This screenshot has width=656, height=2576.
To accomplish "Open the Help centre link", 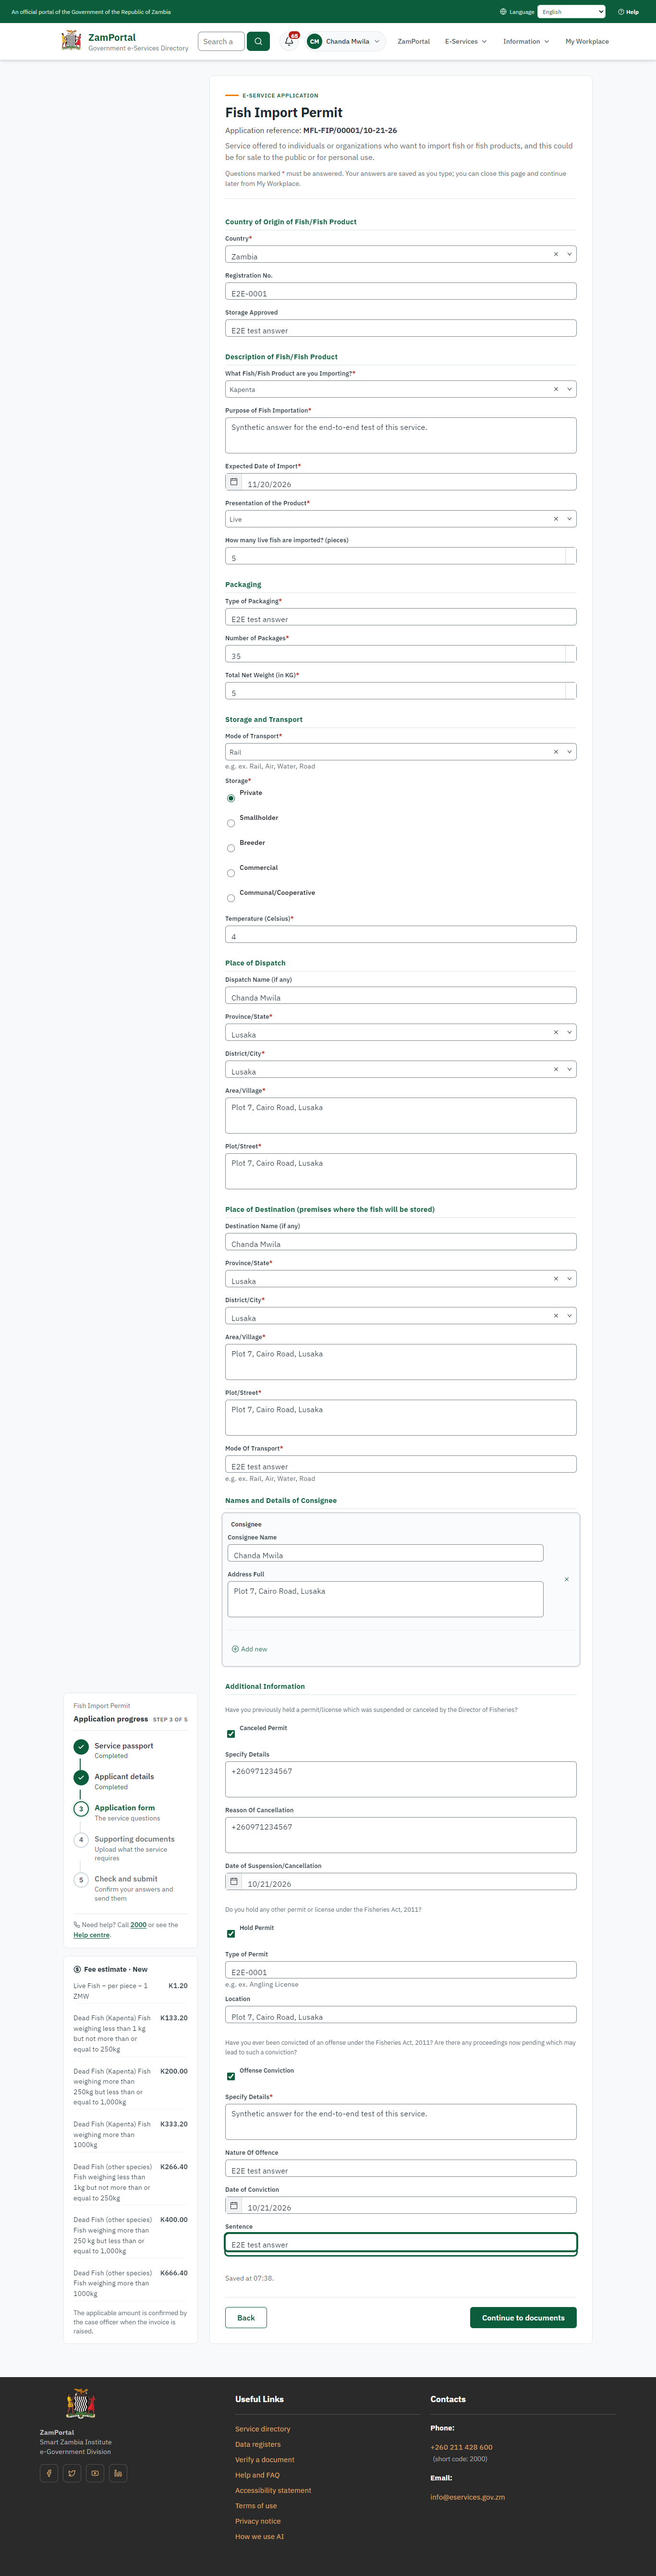I will pos(92,1935).
